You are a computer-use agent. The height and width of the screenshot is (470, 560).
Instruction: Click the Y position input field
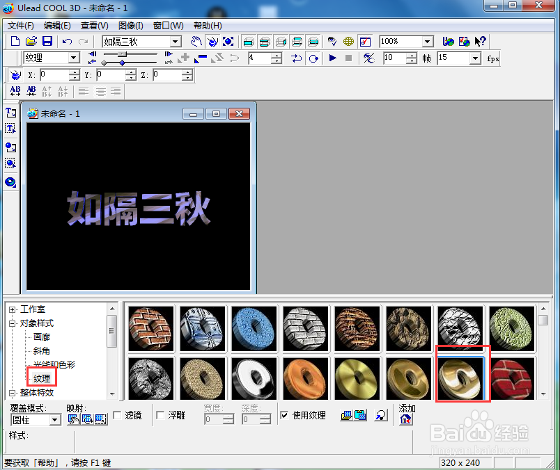[111, 75]
